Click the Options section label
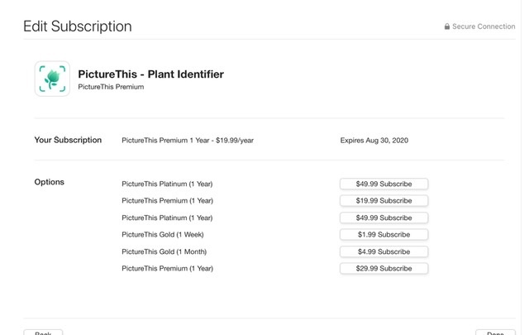This screenshot has height=335, width=529. (49, 182)
